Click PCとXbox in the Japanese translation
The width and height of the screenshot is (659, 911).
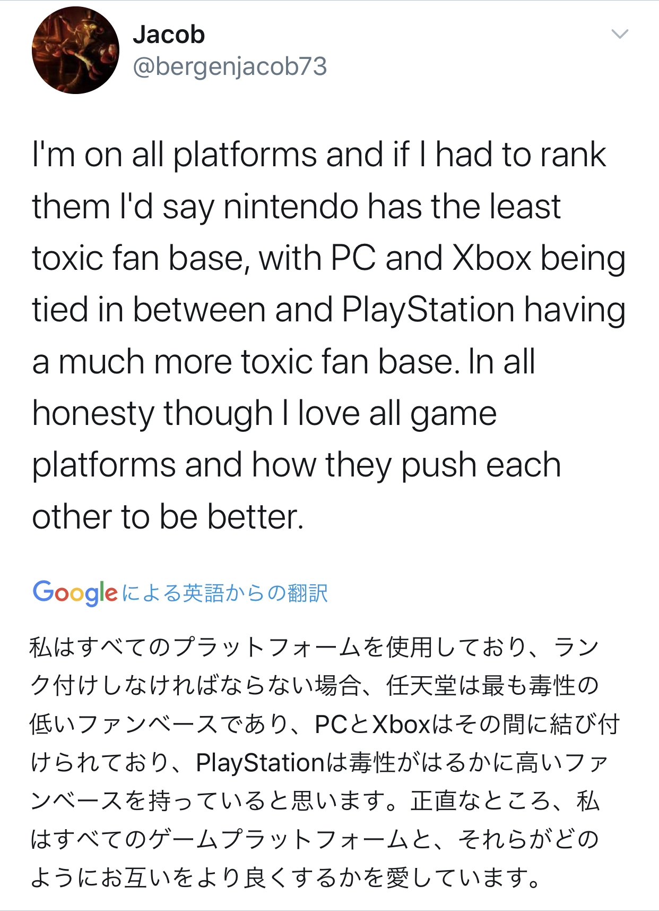(x=372, y=724)
